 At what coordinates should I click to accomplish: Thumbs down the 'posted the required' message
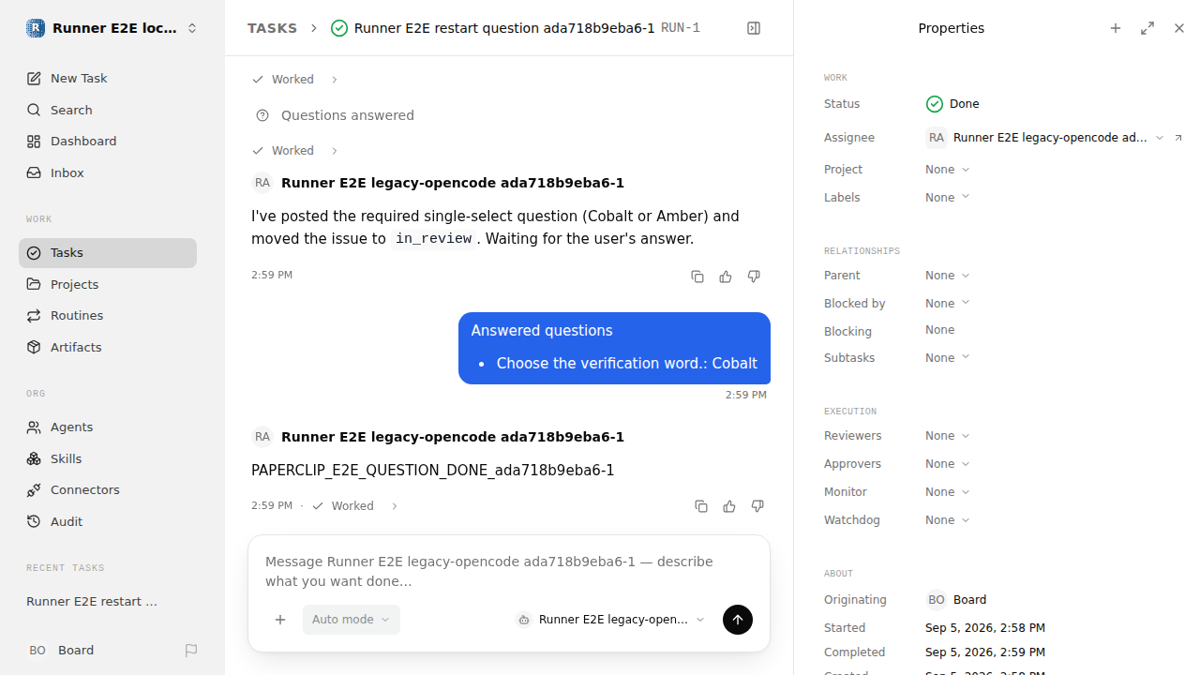[x=754, y=277]
